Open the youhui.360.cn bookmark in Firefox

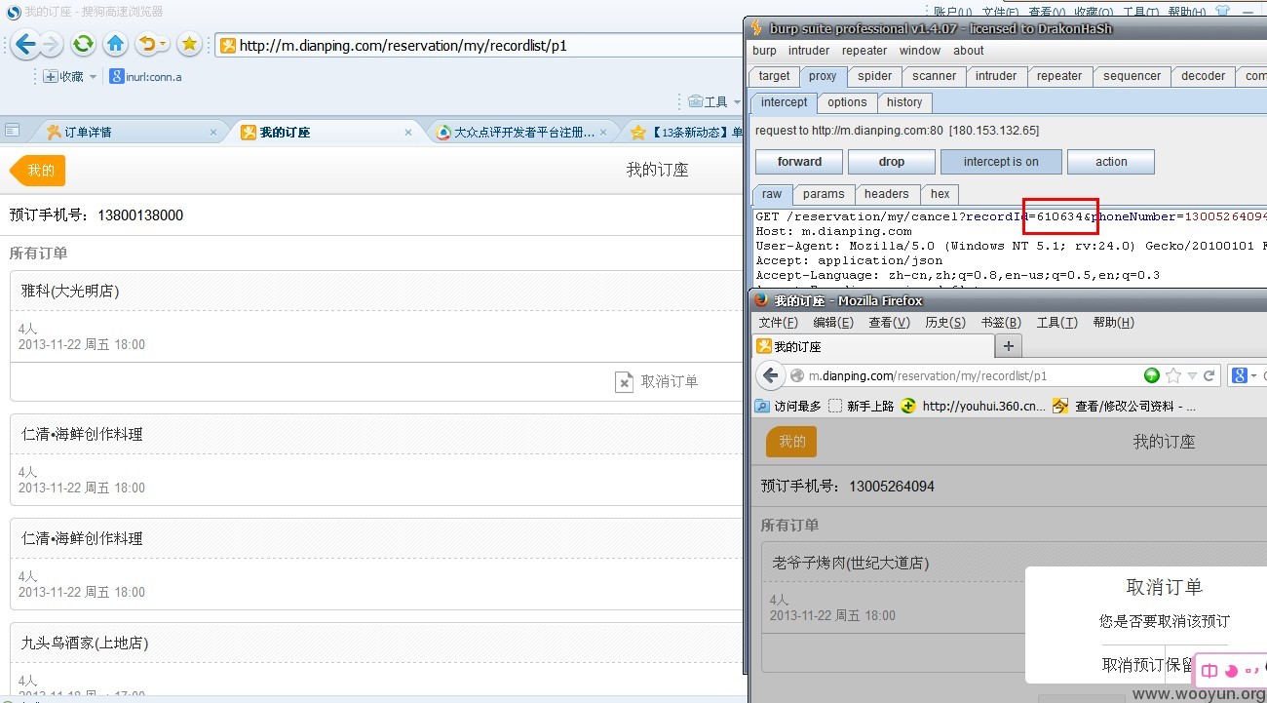(974, 406)
